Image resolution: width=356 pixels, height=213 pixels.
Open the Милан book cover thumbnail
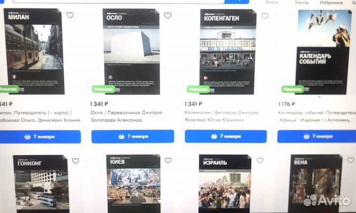[x=34, y=51]
